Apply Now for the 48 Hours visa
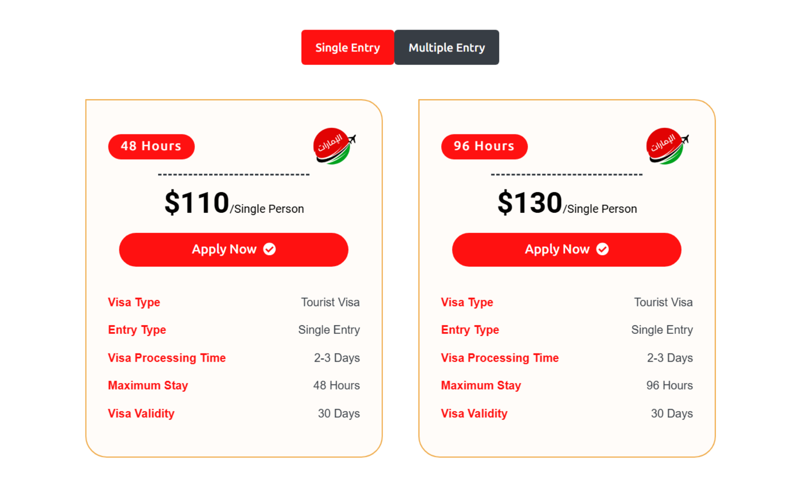The width and height of the screenshot is (801, 481). 233,249
